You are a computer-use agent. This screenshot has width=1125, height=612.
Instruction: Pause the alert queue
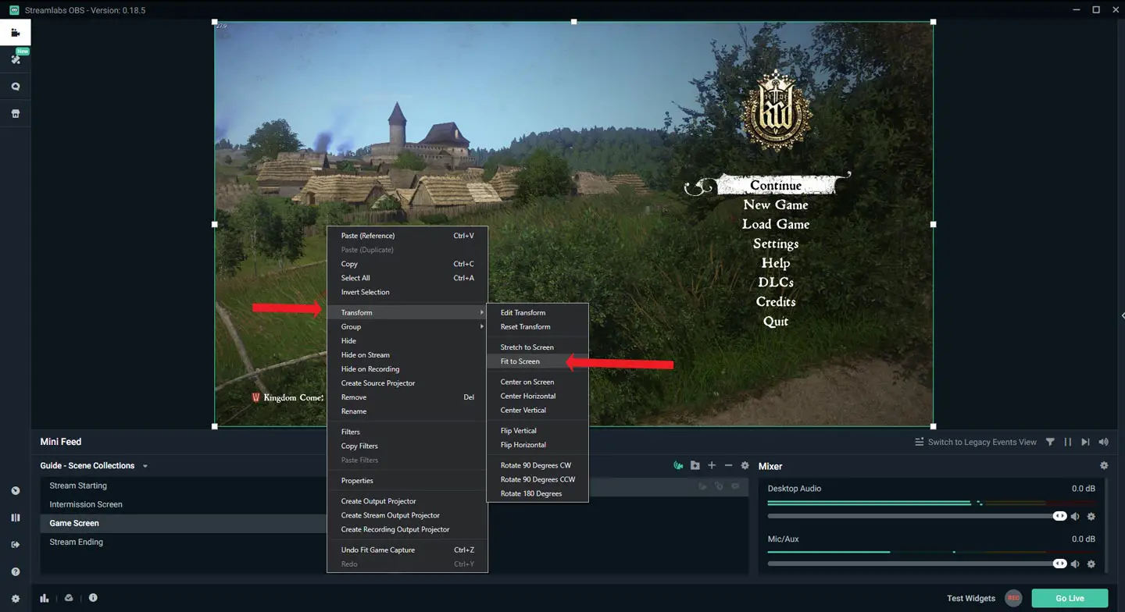(1068, 442)
